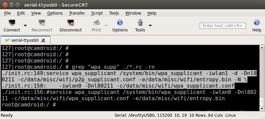265x119 pixels.
Task: Click Serial: /dev/ttyUSB0, 115200 status entry
Action: coord(143,115)
